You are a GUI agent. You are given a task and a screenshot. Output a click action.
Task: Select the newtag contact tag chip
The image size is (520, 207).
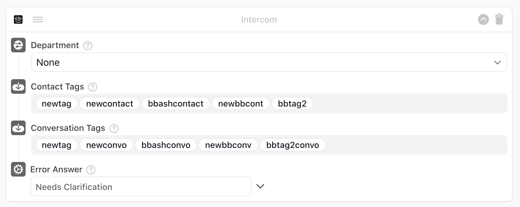point(56,103)
